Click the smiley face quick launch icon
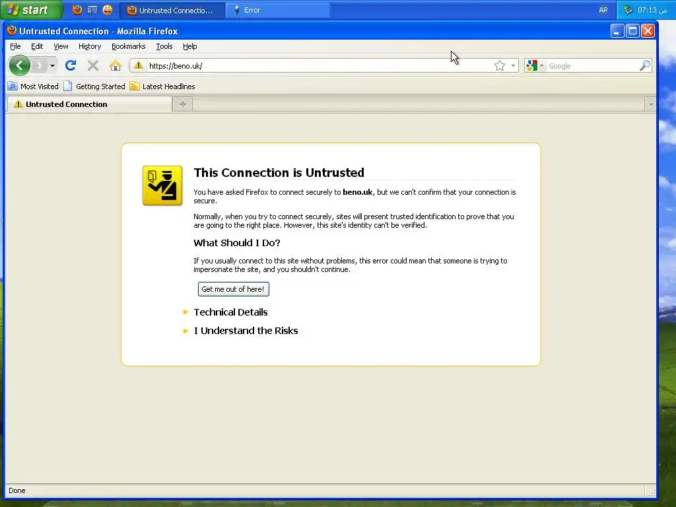Viewport: 676px width, 507px height. pos(108,9)
